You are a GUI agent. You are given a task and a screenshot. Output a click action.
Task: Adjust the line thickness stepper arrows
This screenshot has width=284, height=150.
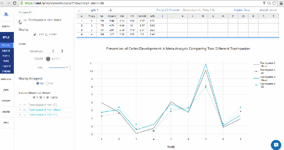62,51
